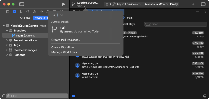Viewport: 209px width, 99px height.
Task: Click the scheme app icon in toolbar
Action: [x=107, y=4]
